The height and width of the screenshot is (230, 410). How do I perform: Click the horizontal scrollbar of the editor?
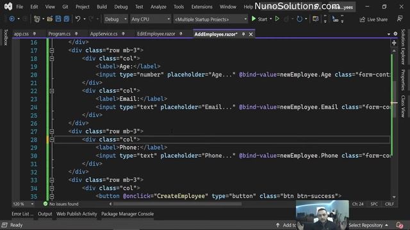(x=178, y=204)
